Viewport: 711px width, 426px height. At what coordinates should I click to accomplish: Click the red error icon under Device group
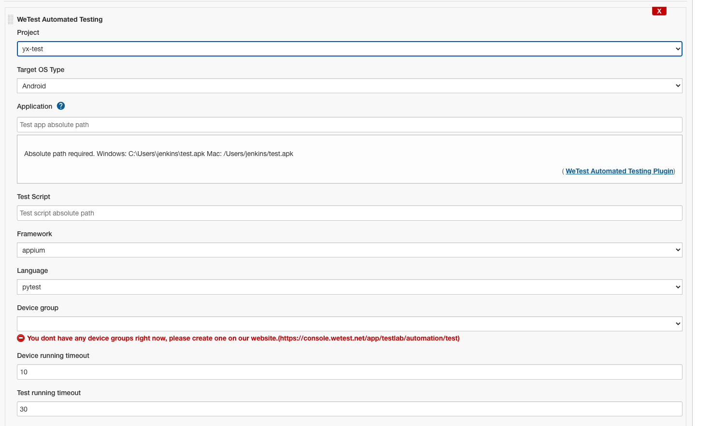tap(21, 338)
